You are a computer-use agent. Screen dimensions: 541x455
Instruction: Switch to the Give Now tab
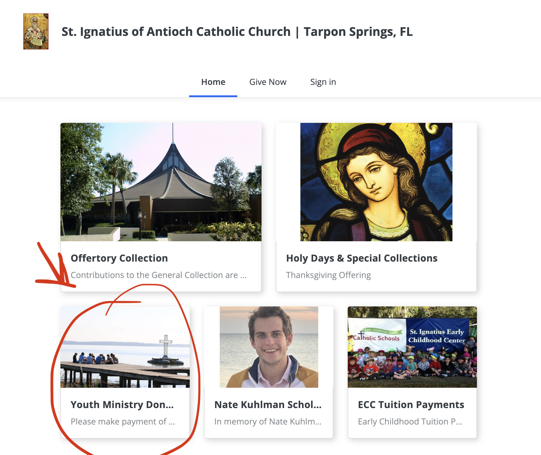coord(268,82)
